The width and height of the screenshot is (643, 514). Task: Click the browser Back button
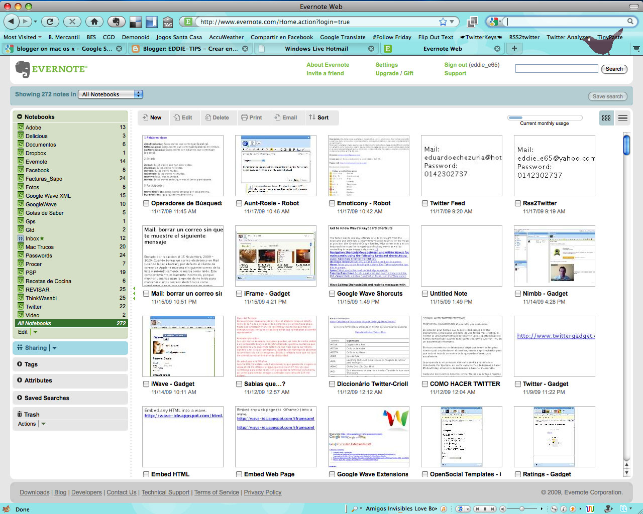[x=11, y=22]
